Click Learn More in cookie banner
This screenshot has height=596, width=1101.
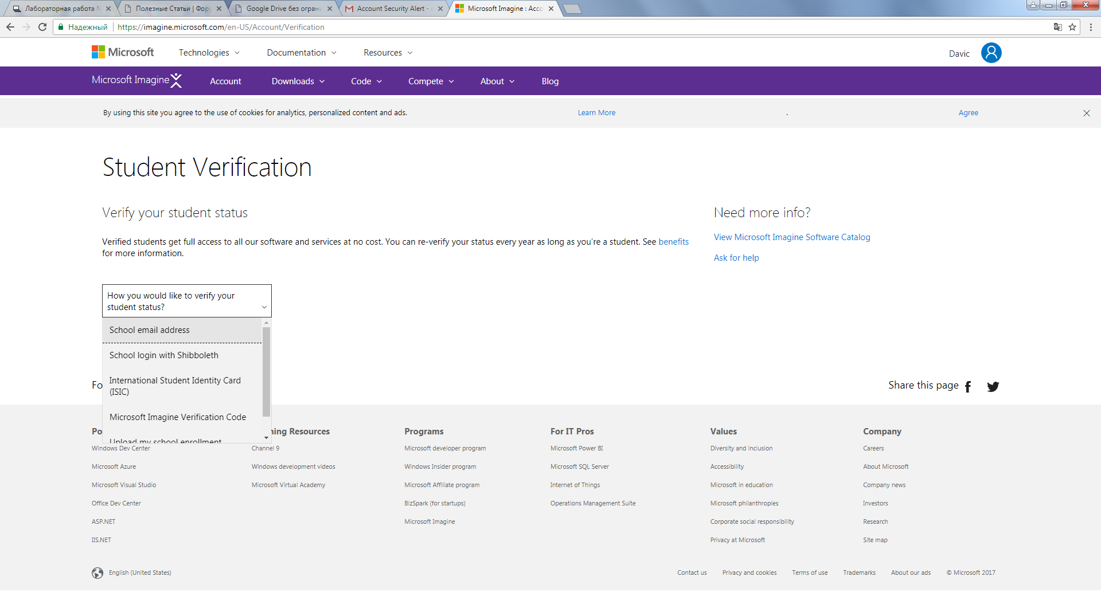tap(596, 113)
